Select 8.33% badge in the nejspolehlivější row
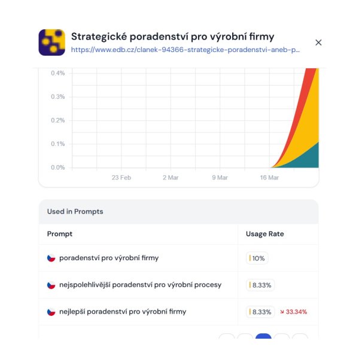 click(261, 285)
